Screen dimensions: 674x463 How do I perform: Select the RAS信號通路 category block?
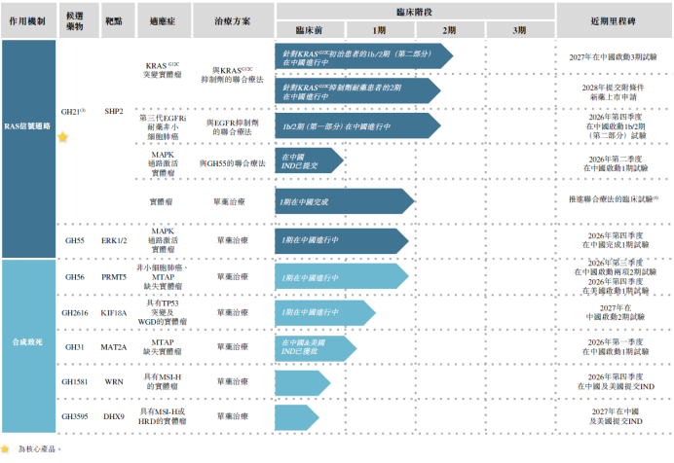(28, 125)
